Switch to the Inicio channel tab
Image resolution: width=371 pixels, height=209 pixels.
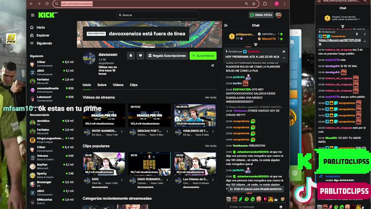(87, 85)
